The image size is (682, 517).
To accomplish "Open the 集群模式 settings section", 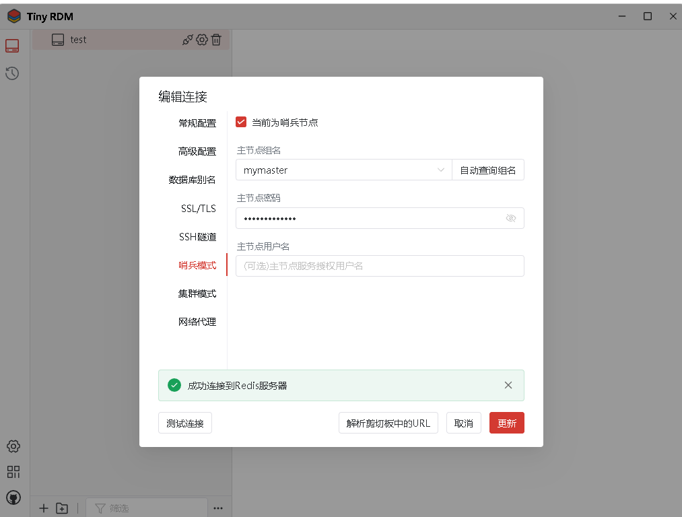I will (198, 293).
